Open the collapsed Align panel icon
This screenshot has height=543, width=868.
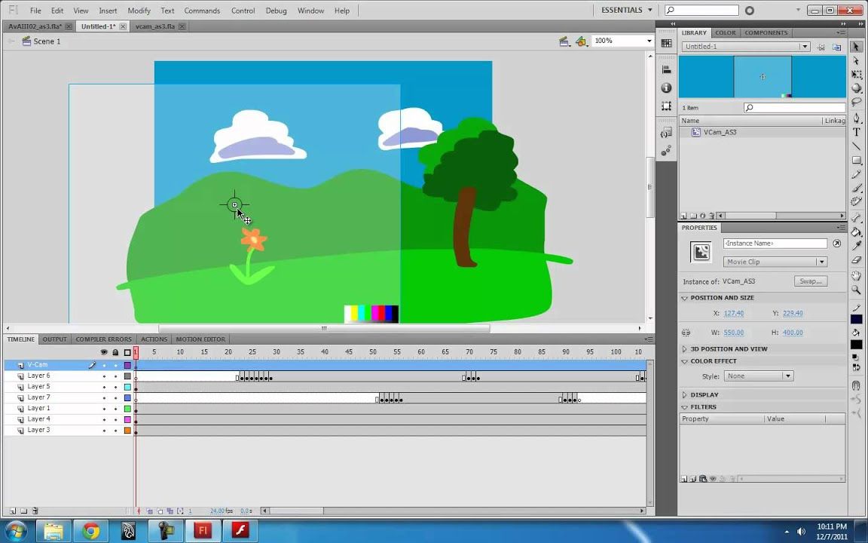[667, 69]
